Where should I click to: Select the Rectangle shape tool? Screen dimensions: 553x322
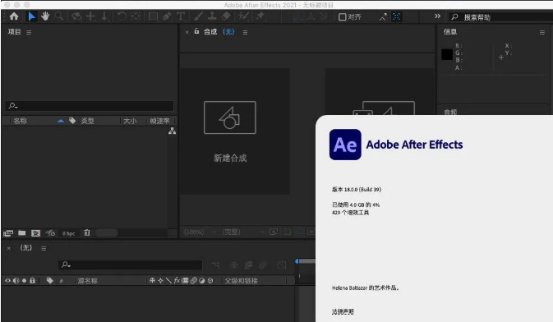point(153,16)
